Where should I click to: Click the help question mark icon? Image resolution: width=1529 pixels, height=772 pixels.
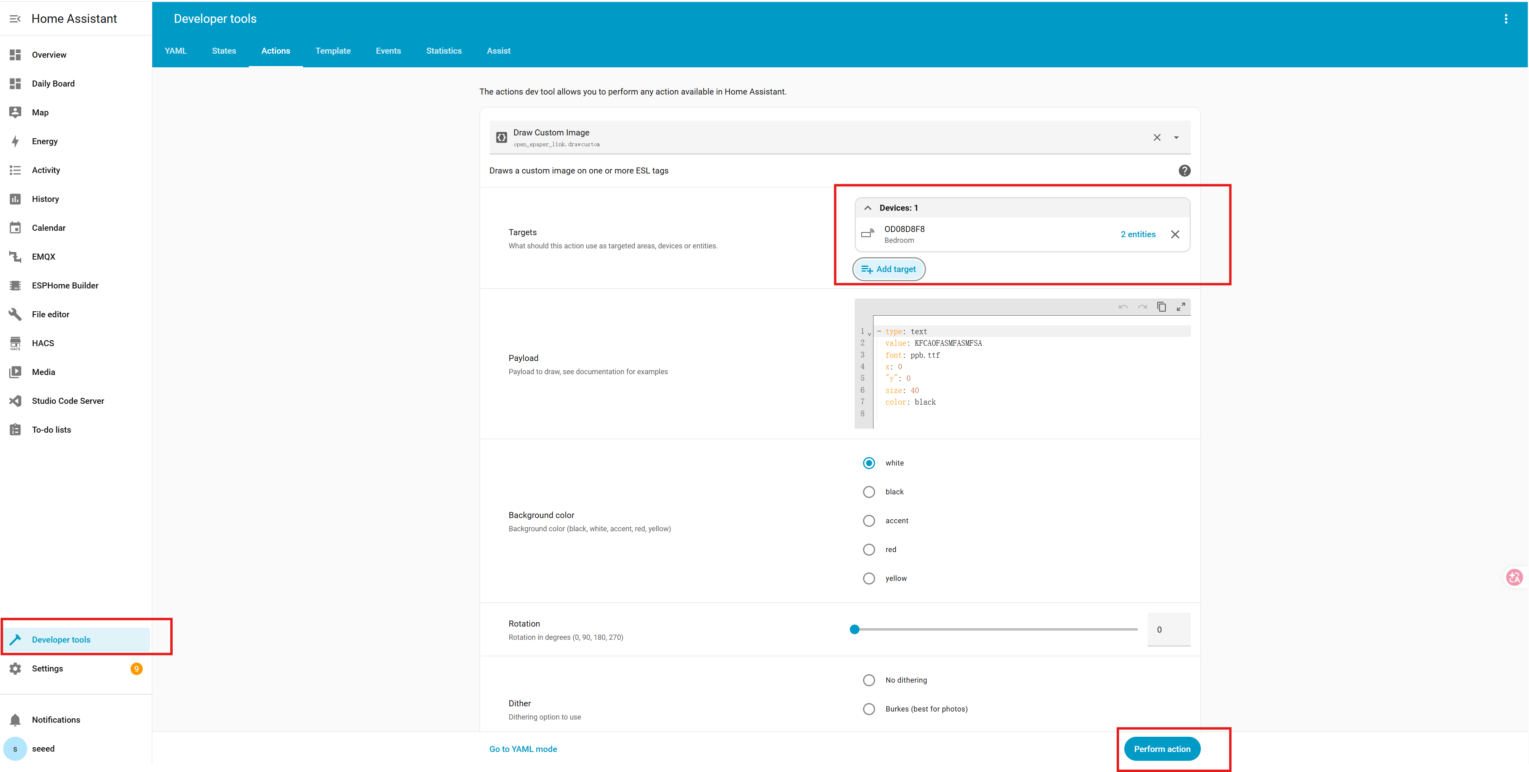point(1184,171)
